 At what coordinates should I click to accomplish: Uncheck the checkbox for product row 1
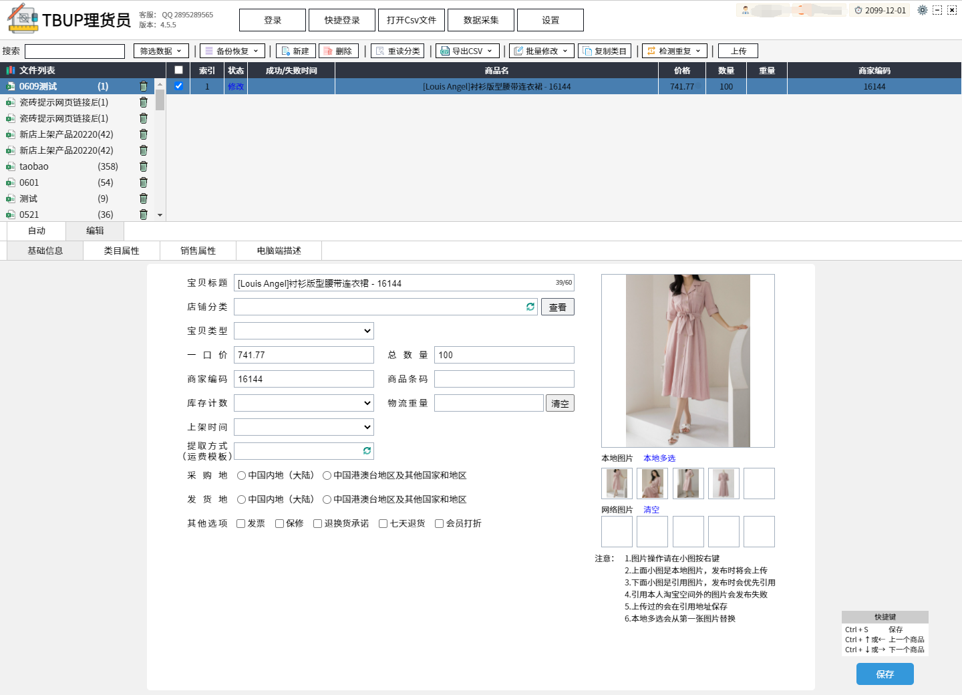coord(178,86)
